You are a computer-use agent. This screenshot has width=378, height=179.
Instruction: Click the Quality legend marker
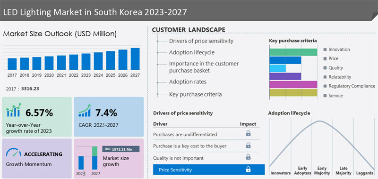(325, 68)
